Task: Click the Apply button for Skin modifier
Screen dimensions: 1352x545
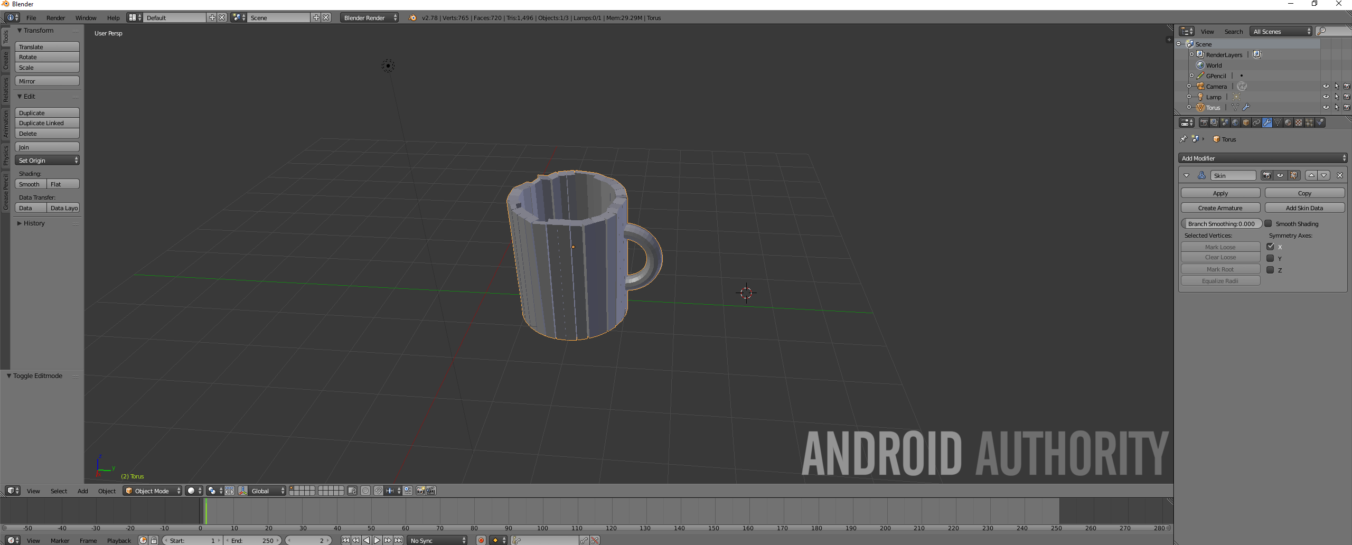Action: (x=1220, y=193)
